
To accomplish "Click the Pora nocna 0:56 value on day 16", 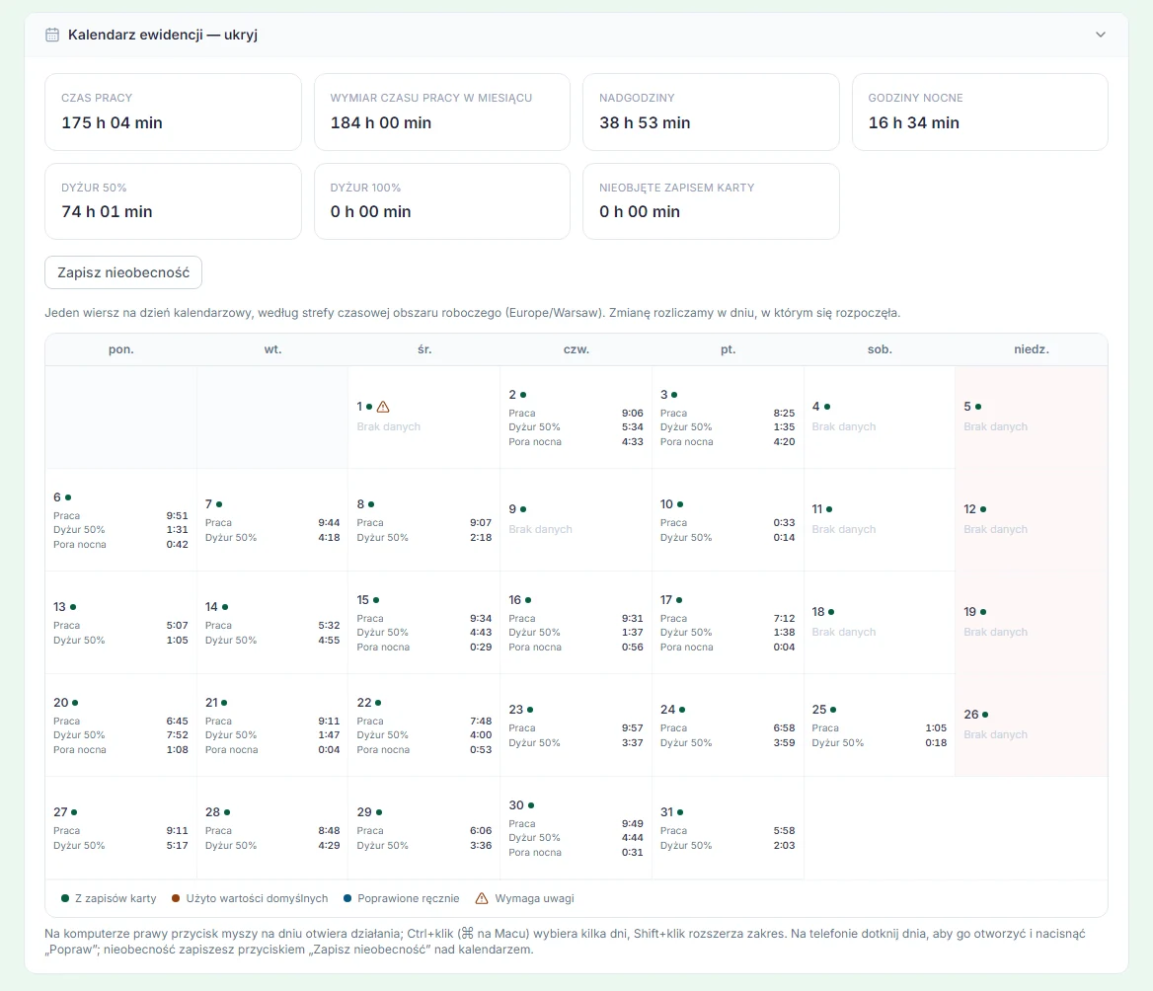I will coord(633,647).
